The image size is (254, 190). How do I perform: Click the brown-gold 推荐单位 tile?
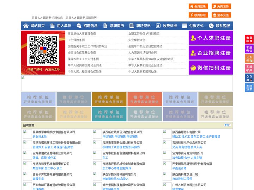pos(109,99)
